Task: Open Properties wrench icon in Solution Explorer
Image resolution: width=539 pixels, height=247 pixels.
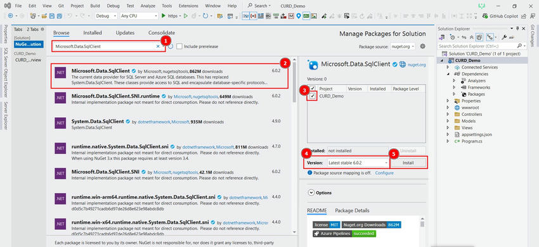Action: [504, 37]
